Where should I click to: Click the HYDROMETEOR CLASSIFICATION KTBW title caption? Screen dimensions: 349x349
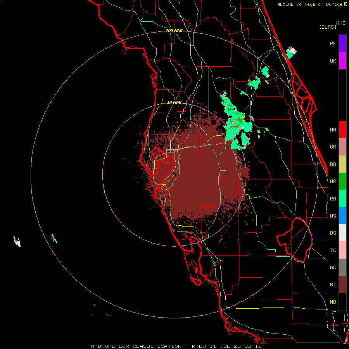[176, 346]
